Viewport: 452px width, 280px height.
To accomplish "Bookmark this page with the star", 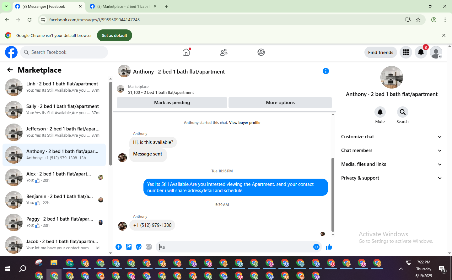I will (418, 20).
